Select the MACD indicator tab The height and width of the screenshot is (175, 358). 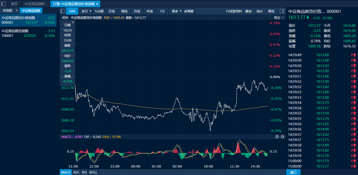click(66, 172)
